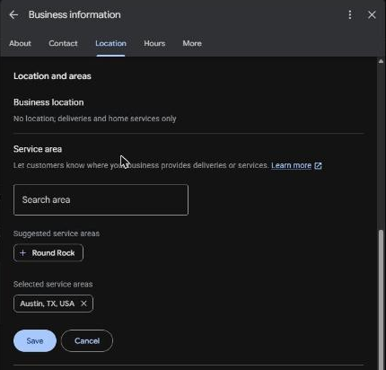Switch to the Contact tab
This screenshot has height=370, width=386.
[x=63, y=43]
